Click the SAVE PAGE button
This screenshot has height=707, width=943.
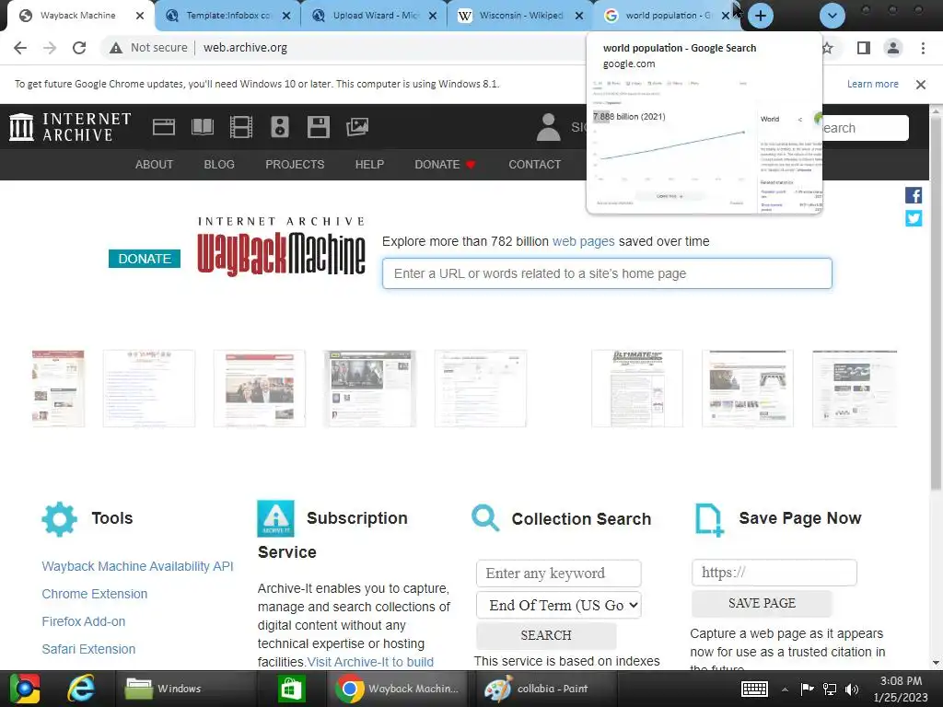762,603
